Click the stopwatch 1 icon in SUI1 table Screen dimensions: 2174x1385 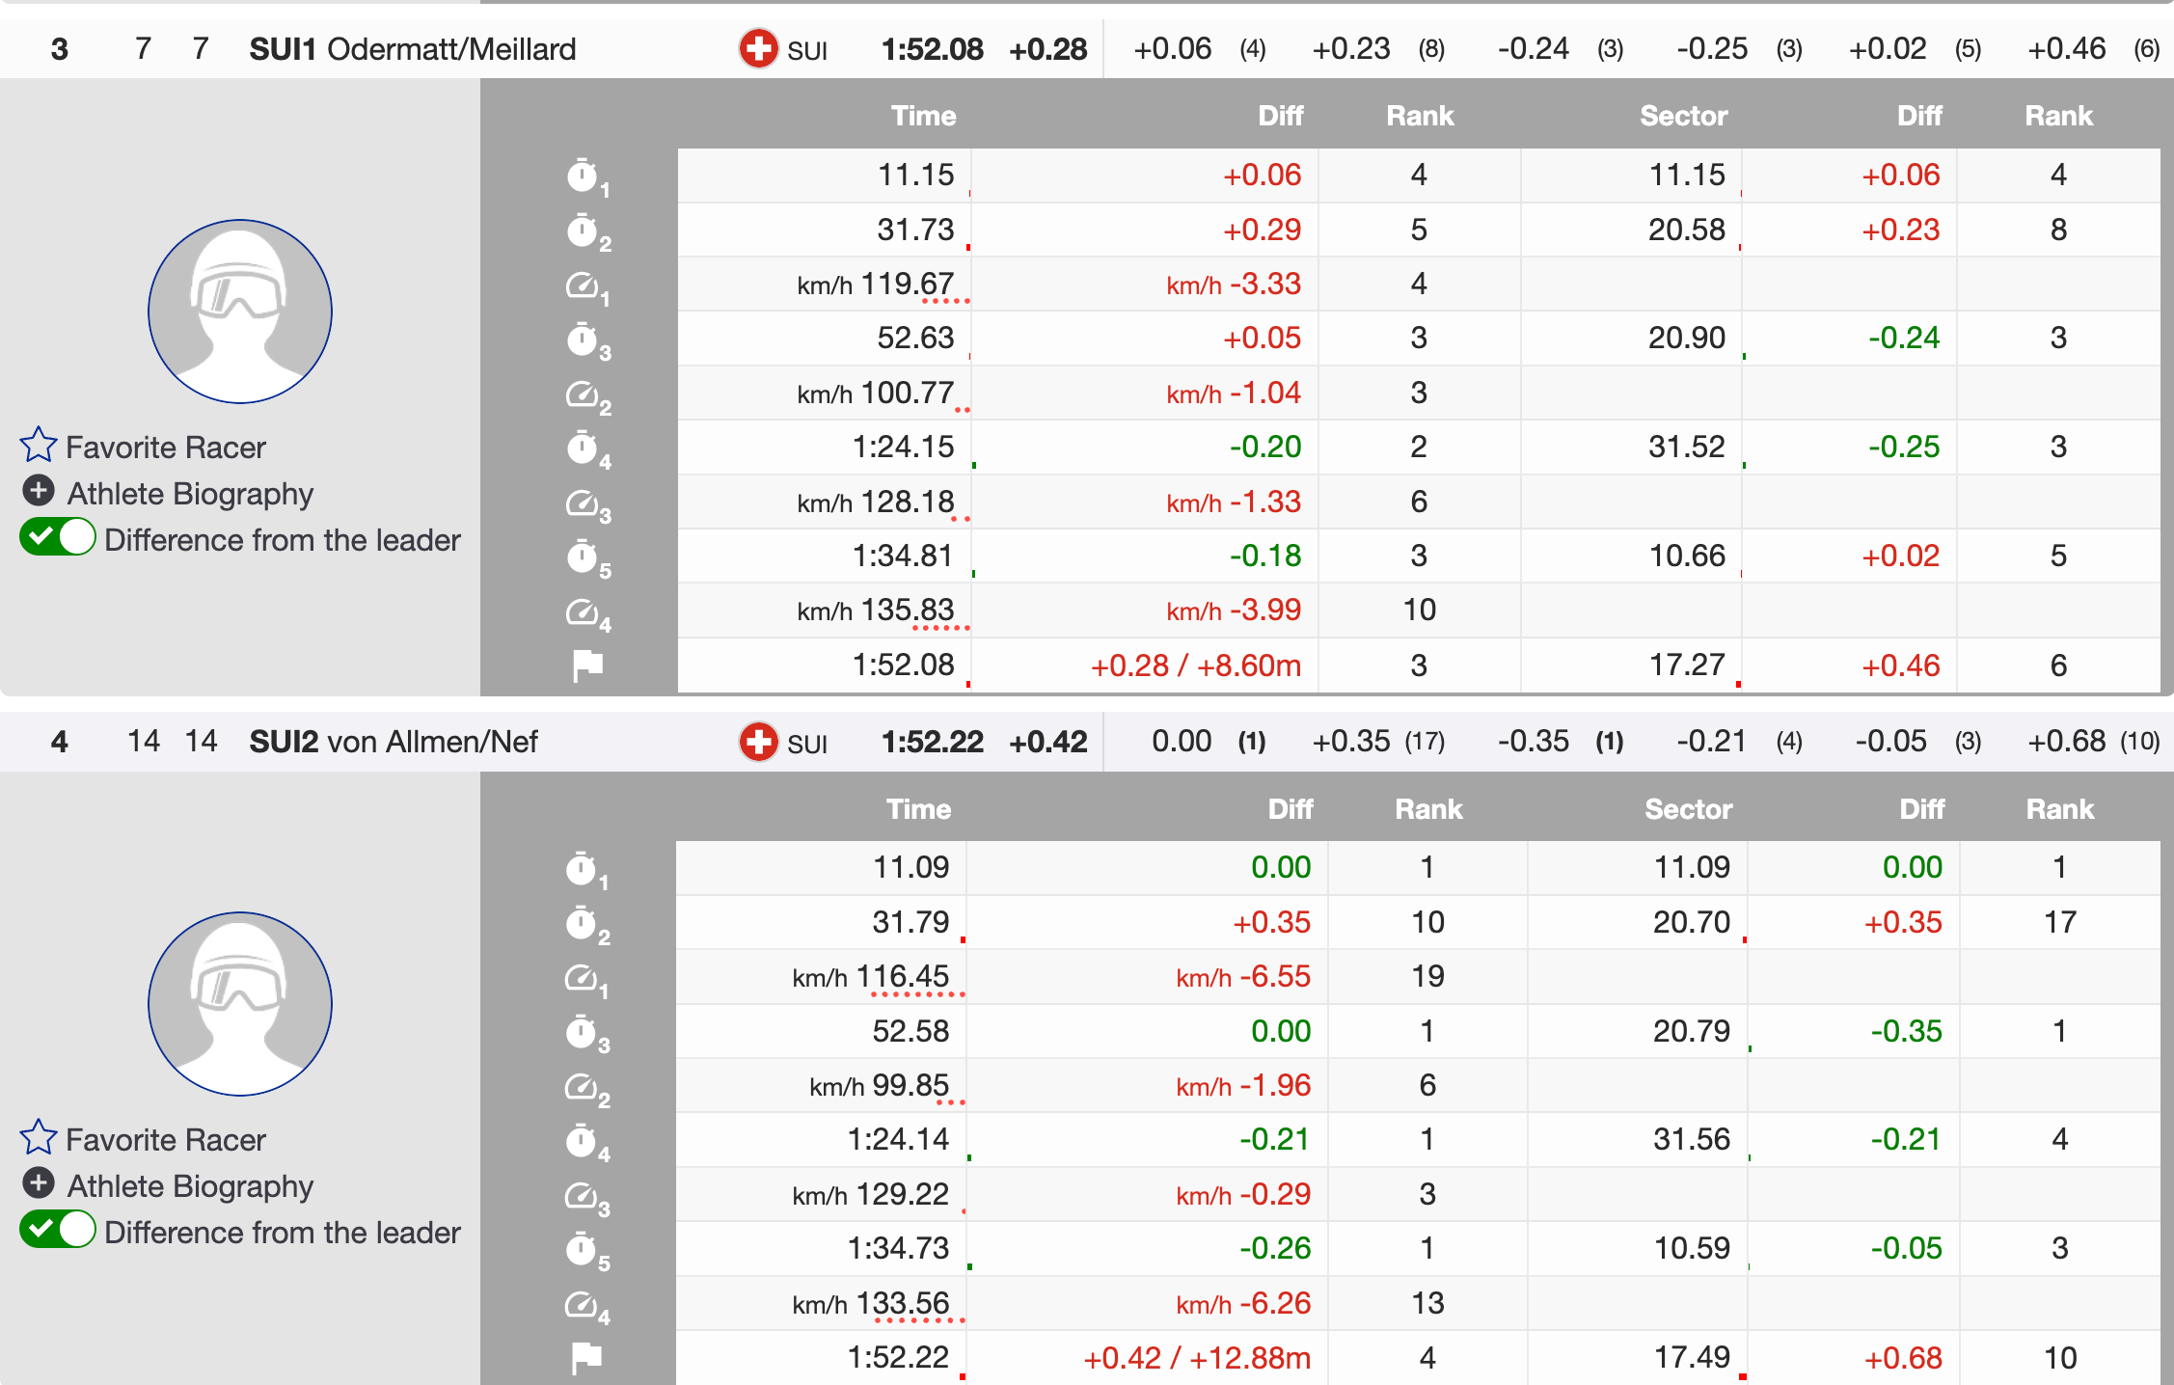pos(583,176)
